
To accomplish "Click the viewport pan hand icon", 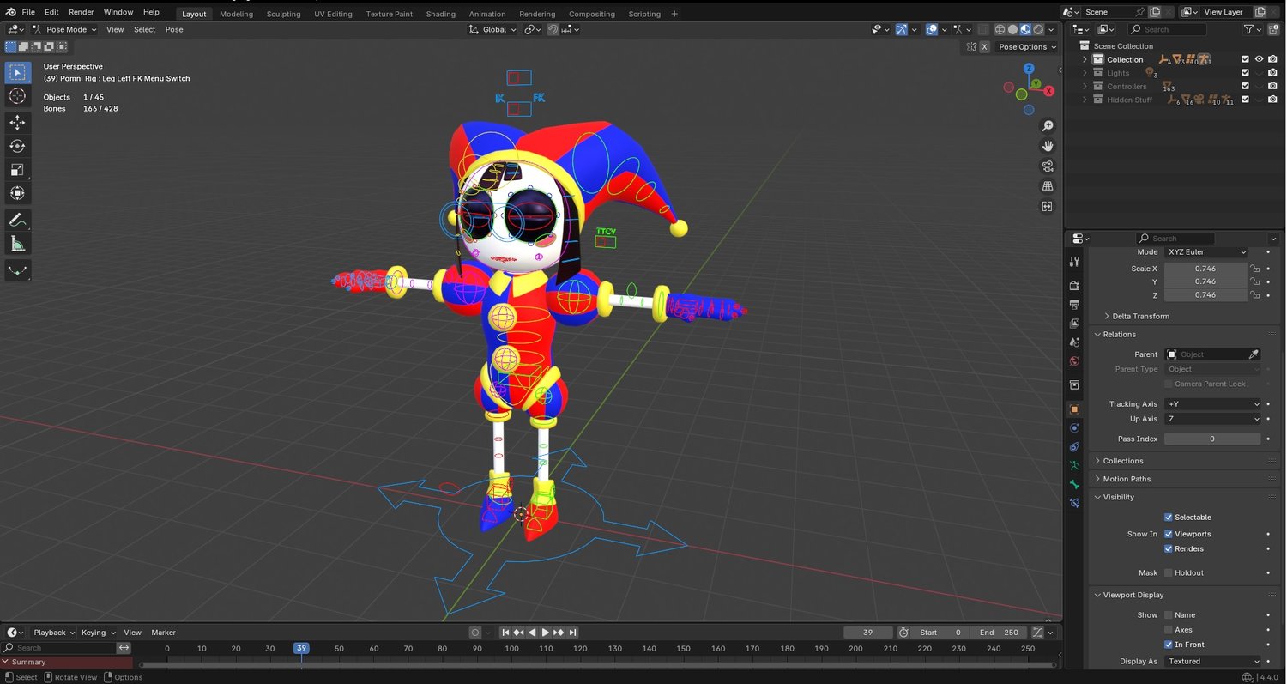I will click(x=1048, y=146).
